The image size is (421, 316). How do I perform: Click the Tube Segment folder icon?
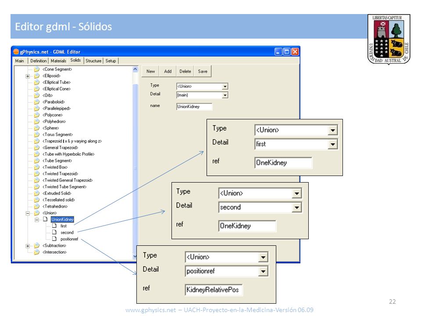[x=37, y=161]
